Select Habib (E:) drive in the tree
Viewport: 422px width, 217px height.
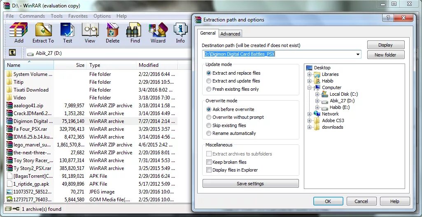[x=340, y=107]
